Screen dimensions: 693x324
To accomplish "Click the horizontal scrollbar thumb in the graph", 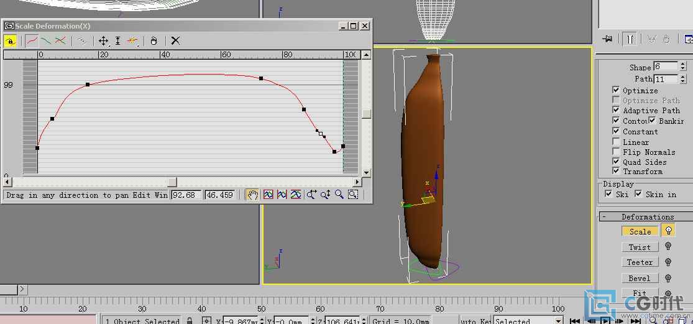I will [x=172, y=182].
